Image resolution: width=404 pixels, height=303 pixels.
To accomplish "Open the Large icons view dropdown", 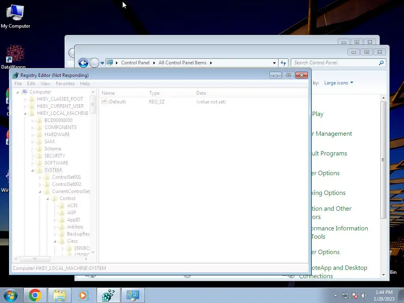I will coord(339,83).
